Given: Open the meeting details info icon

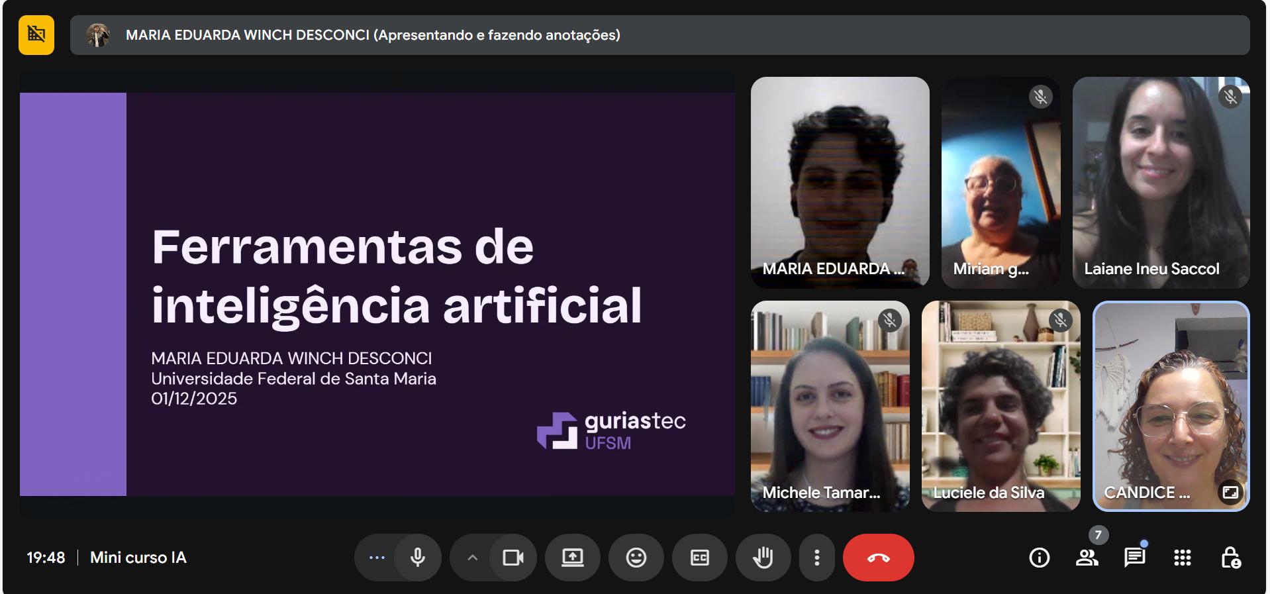Looking at the screenshot, I should click(1039, 558).
